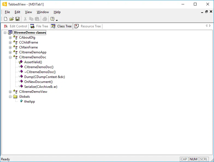Open the View menu
Image resolution: width=214 pixels, height=162 pixels.
click(28, 12)
